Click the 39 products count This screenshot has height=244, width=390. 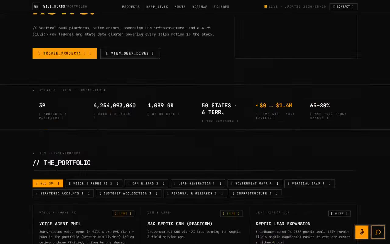tap(42, 106)
